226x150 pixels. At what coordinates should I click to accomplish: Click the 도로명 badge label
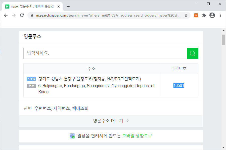click(31, 79)
